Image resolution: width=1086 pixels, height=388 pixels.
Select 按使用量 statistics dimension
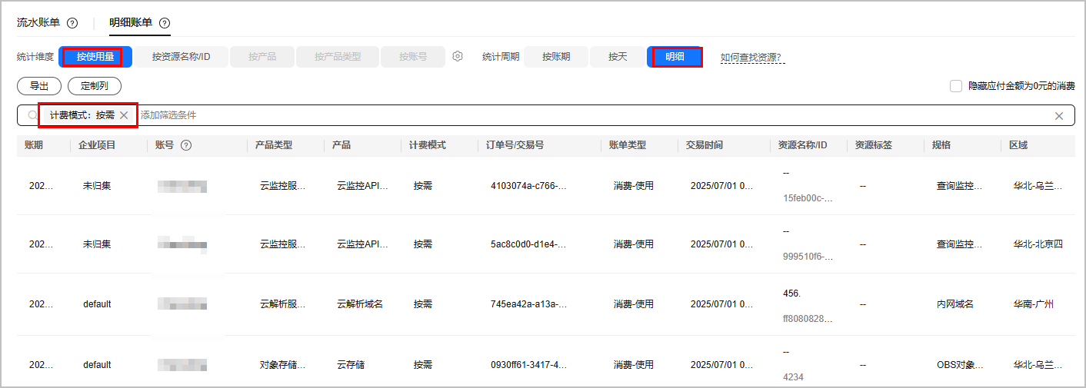[x=95, y=57]
